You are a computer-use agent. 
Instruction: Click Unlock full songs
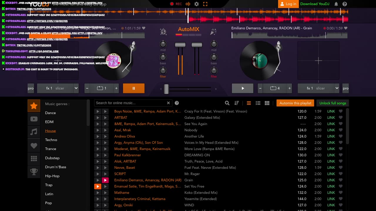333,103
